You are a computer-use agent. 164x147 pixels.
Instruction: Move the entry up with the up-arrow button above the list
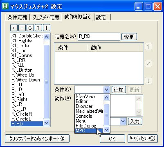pyautogui.click(x=38, y=28)
